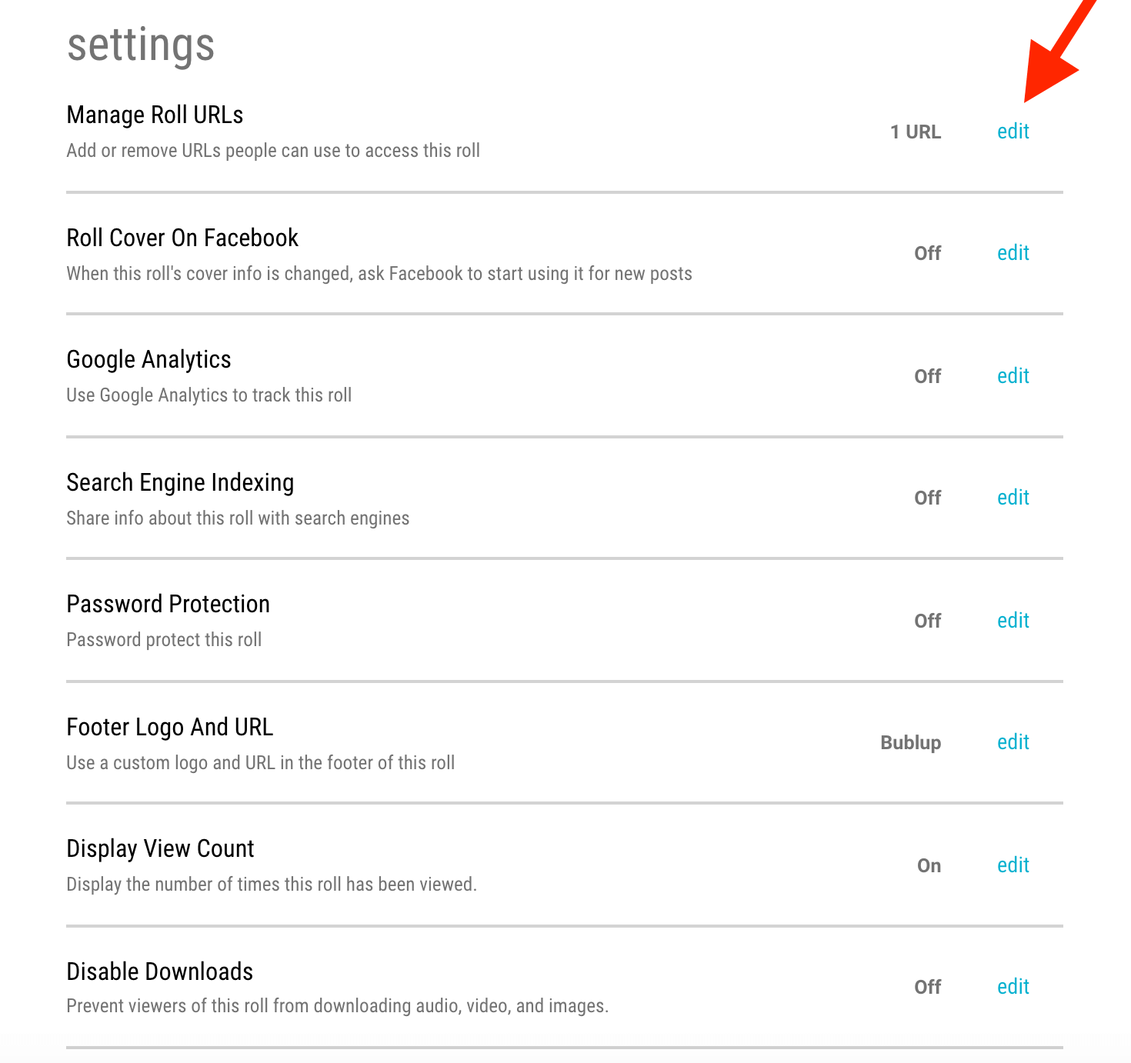Click edit next to Password Protection
Screen dimensions: 1131x1063
[x=1013, y=621]
